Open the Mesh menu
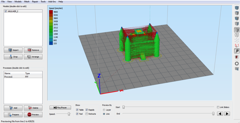Screen dimensions: 240x123 pos(27,2)
